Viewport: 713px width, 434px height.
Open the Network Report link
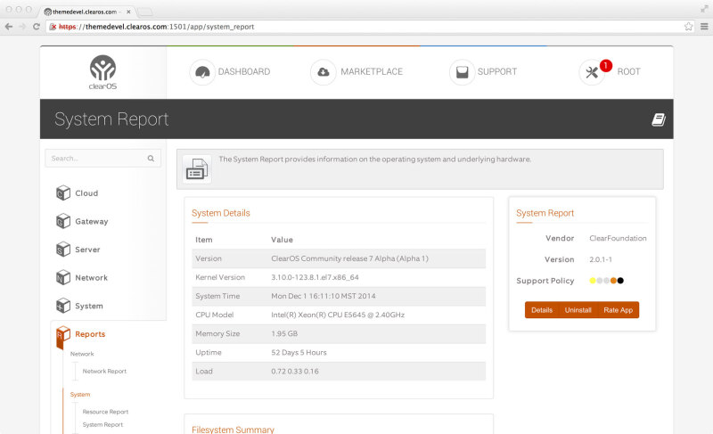(104, 372)
